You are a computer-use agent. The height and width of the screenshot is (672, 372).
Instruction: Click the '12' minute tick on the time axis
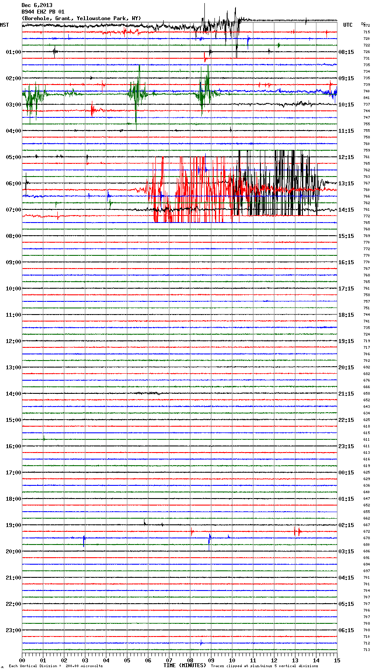click(274, 660)
